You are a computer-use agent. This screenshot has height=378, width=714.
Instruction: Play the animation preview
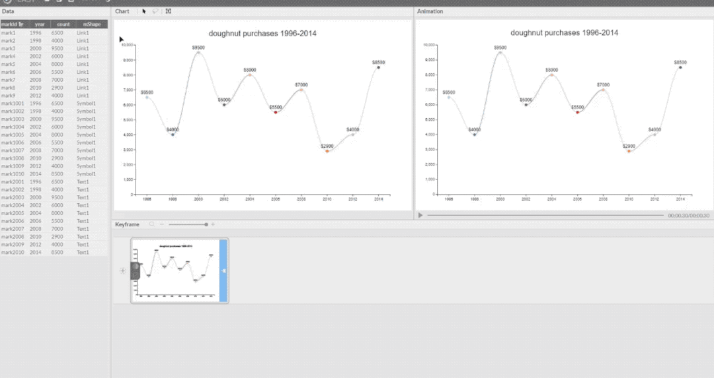[x=420, y=215]
